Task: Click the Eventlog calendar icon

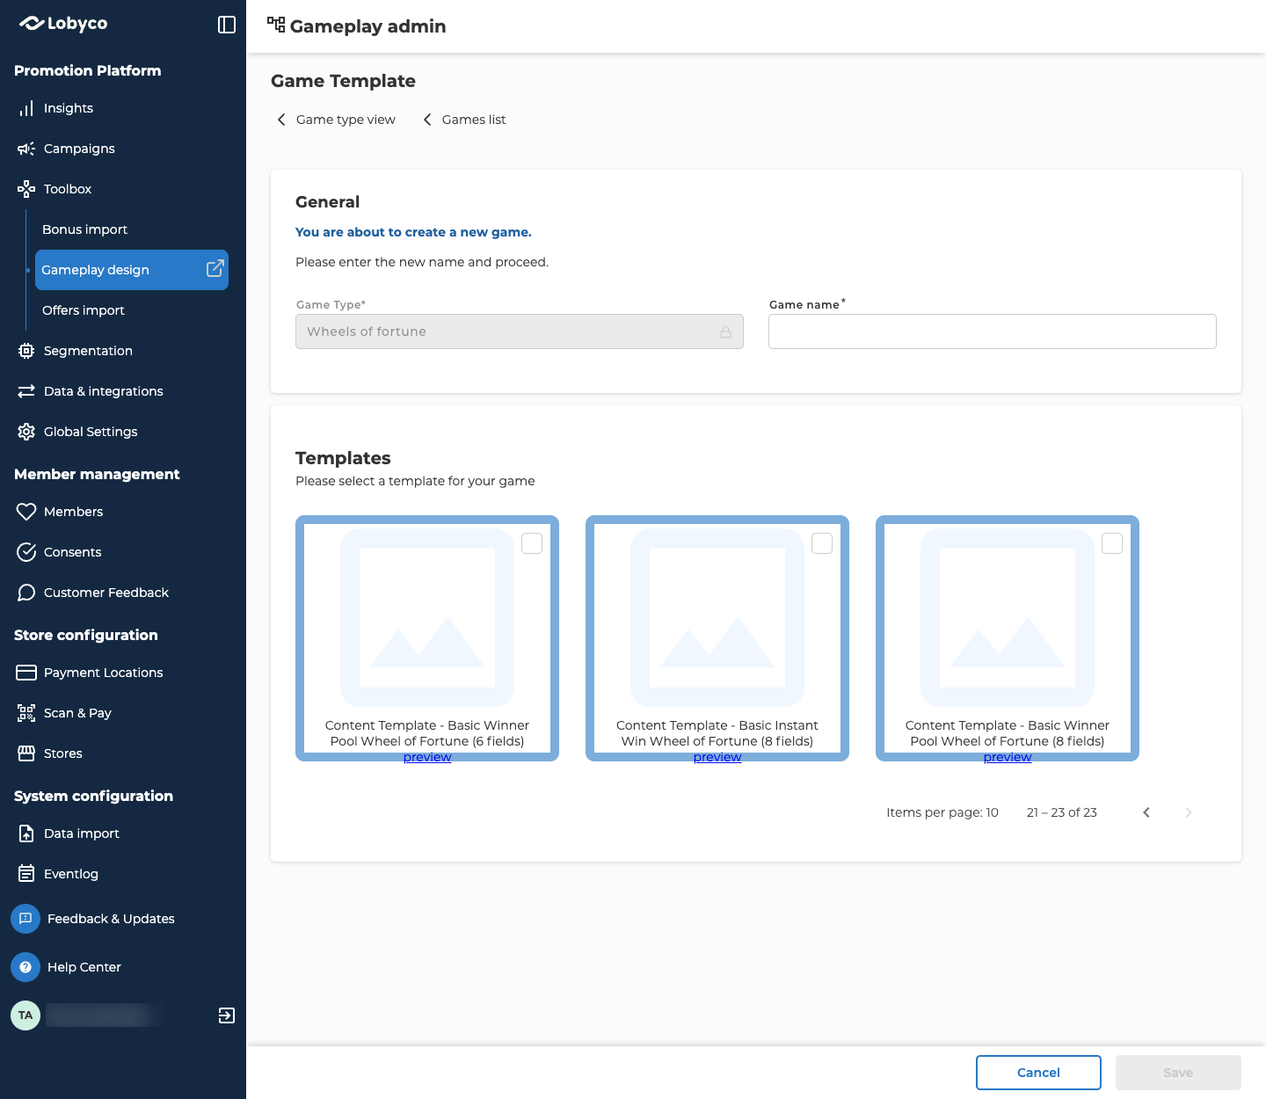Action: [x=26, y=874]
